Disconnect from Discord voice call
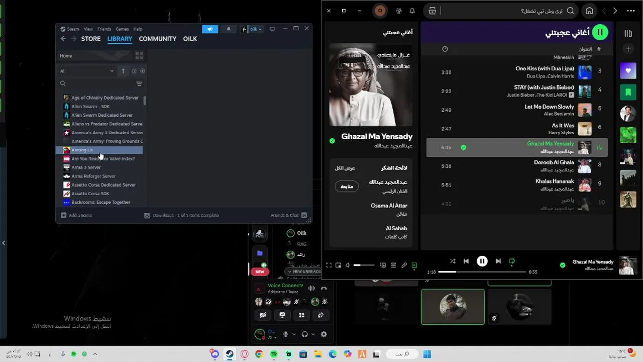The height and width of the screenshot is (362, 643). [324, 288]
